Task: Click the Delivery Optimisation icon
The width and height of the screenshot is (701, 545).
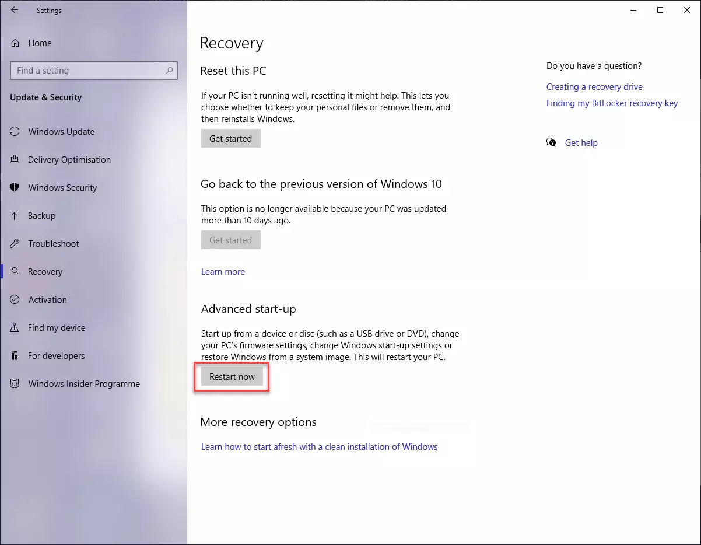Action: (x=15, y=160)
